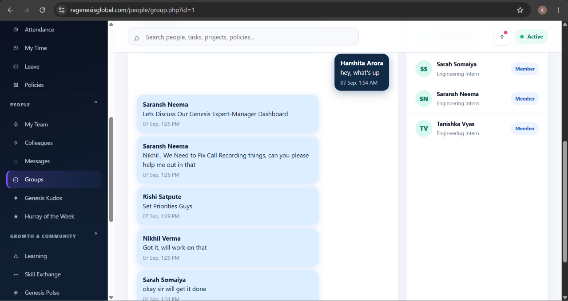568x301 pixels.
Task: Click the Skill Exchange arrows icon
Action: coord(16,274)
